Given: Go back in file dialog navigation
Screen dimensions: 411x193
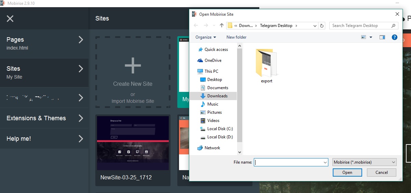Looking at the screenshot, I should (196, 26).
